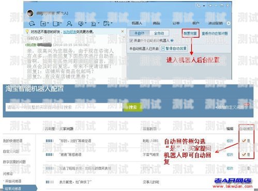Click the send file toolbar icon
The image size is (258, 191).
43,24
